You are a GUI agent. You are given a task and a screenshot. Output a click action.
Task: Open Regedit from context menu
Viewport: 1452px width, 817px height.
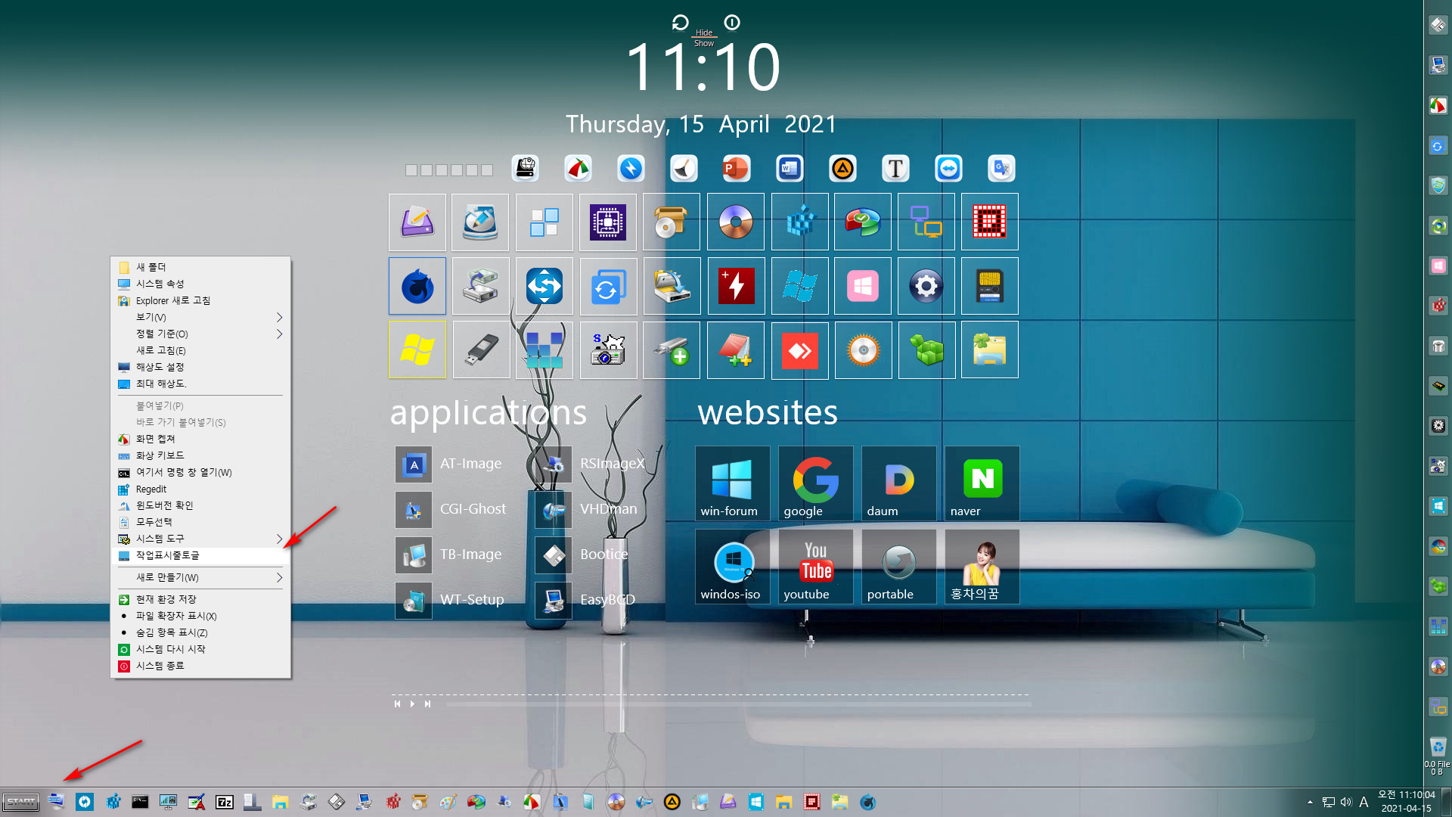coord(200,489)
